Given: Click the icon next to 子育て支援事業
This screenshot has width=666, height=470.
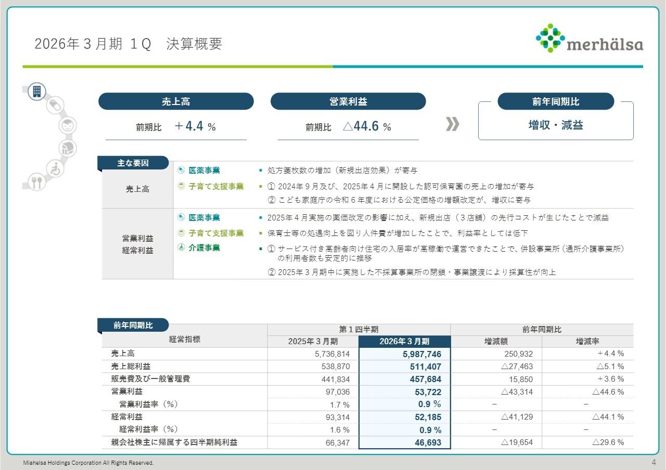Looking at the screenshot, I should click(182, 185).
